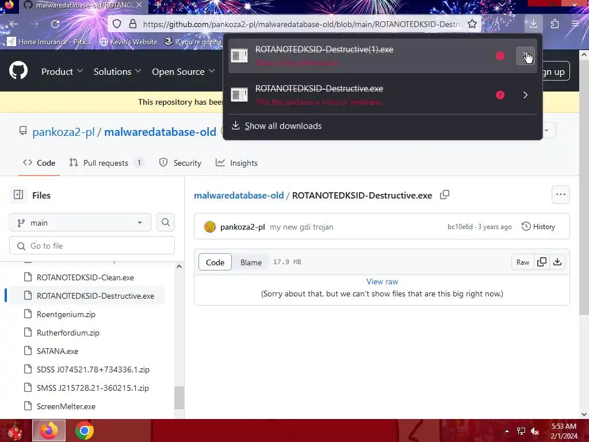
Task: Open the extensions puzzle icon
Action: [555, 24]
